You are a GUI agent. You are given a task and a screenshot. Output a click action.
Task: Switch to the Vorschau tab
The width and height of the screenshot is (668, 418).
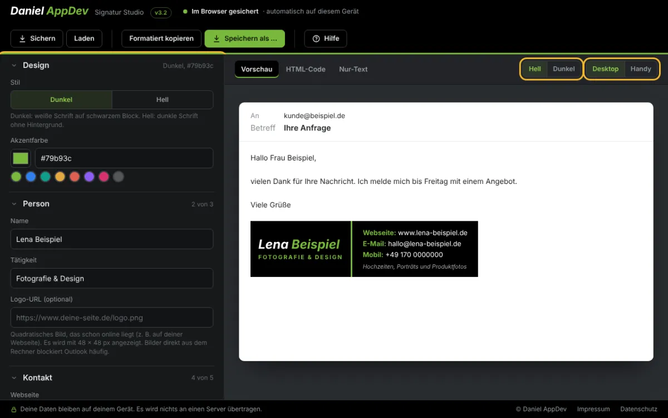(257, 69)
